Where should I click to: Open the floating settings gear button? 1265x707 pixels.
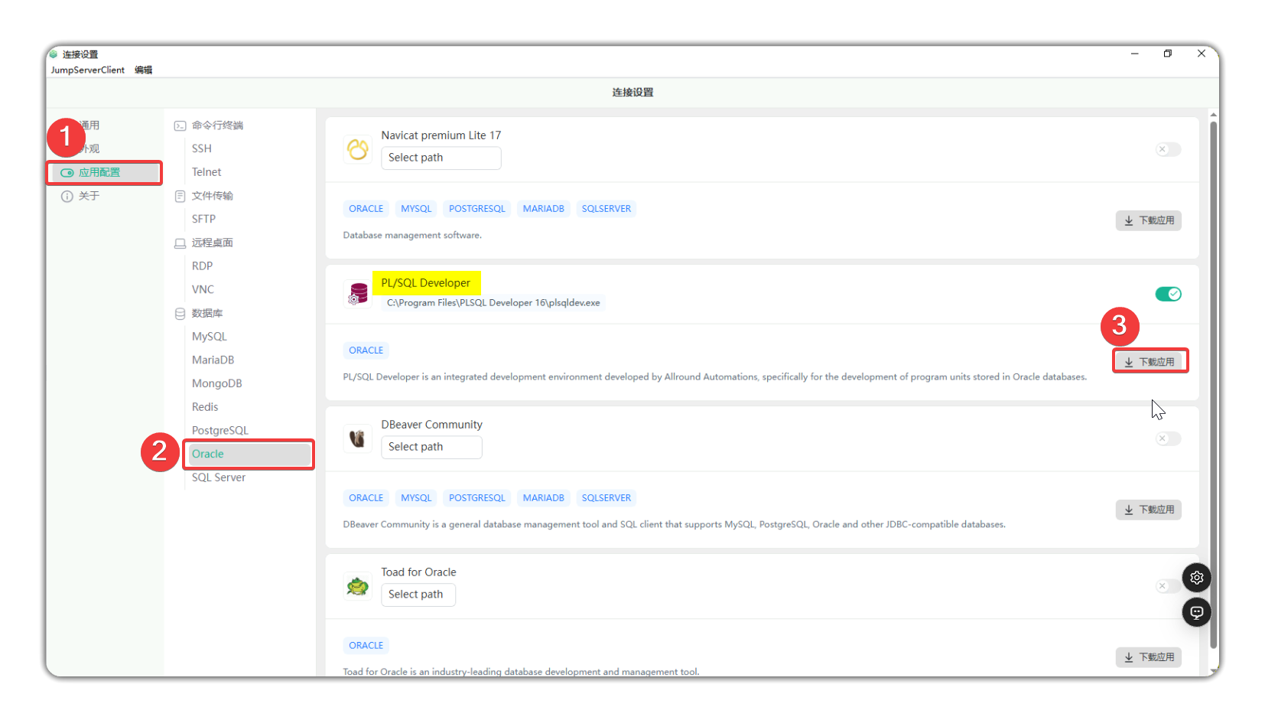tap(1196, 578)
